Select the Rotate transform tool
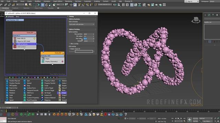 [46, 5]
